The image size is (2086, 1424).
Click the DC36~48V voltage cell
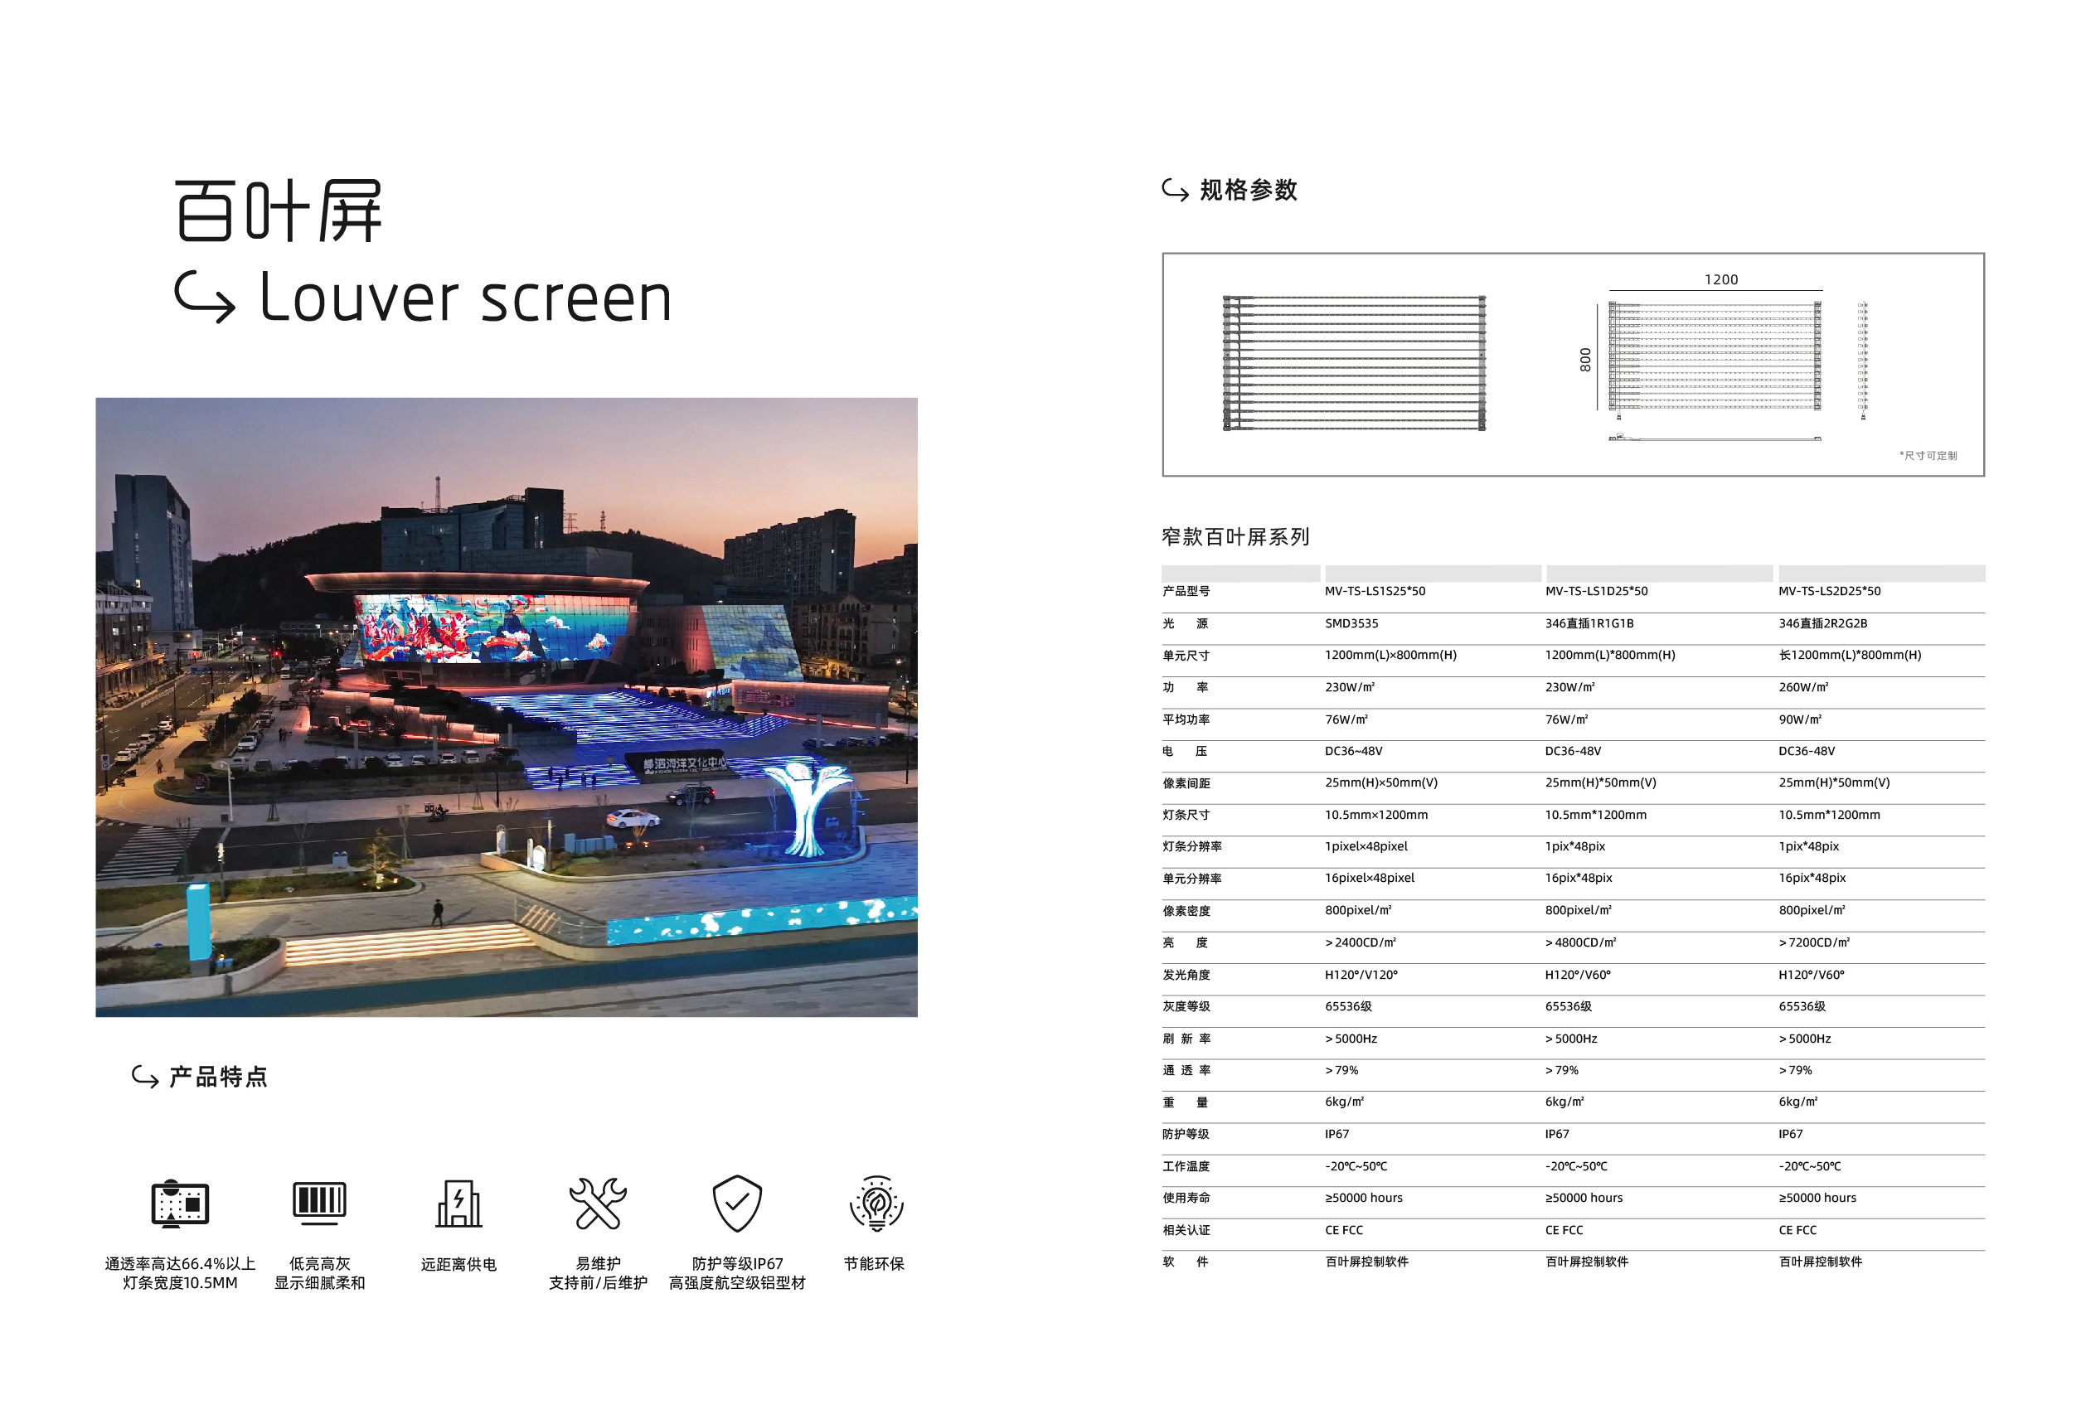coord(1353,751)
